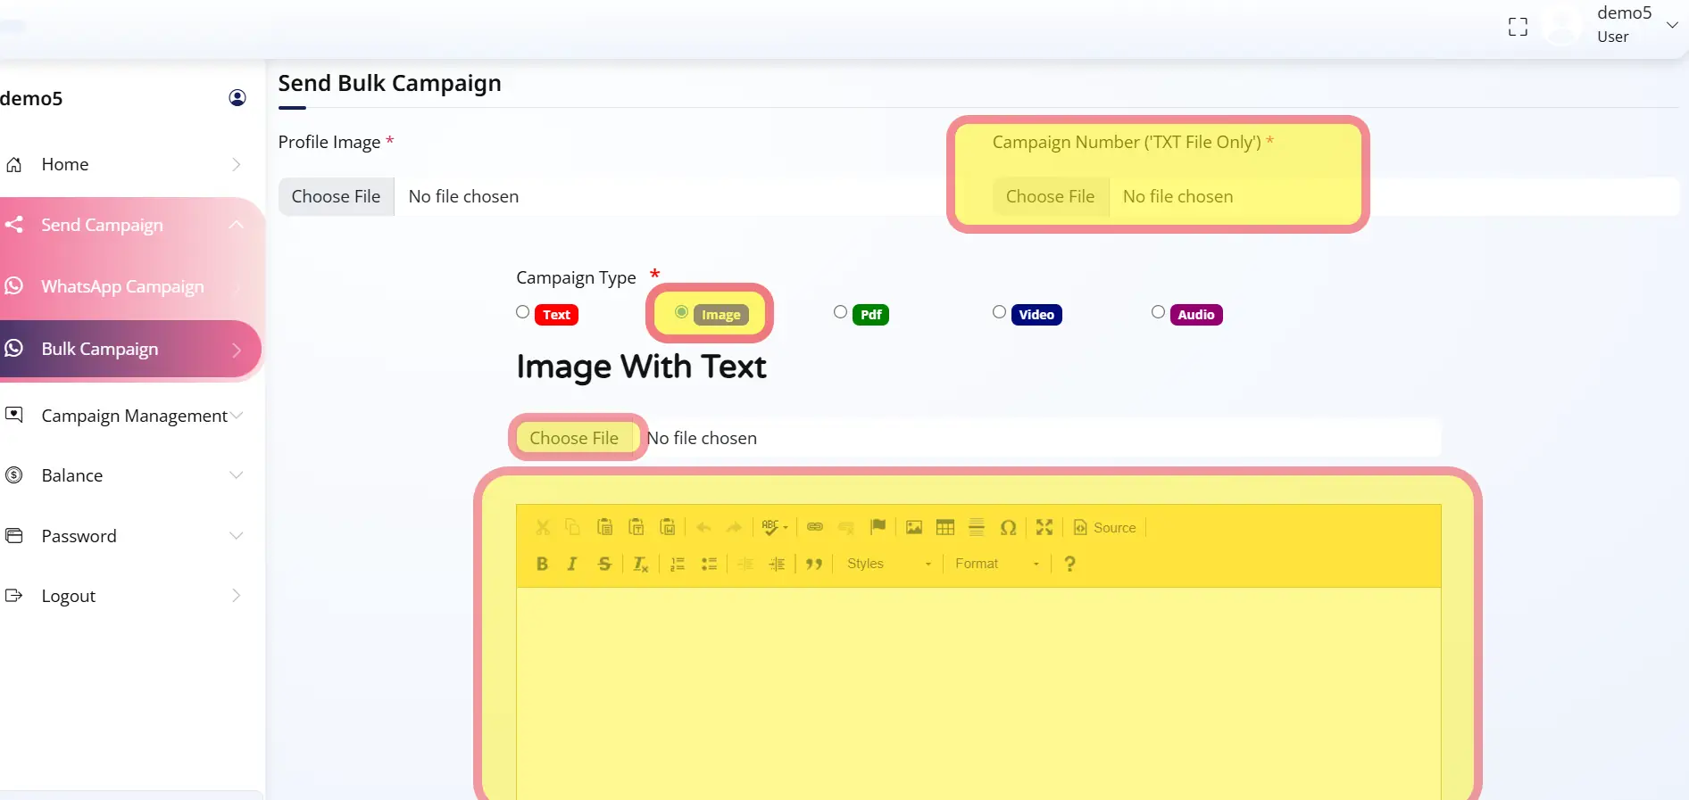Choose File for Campaign Number TXT

pyautogui.click(x=1050, y=196)
